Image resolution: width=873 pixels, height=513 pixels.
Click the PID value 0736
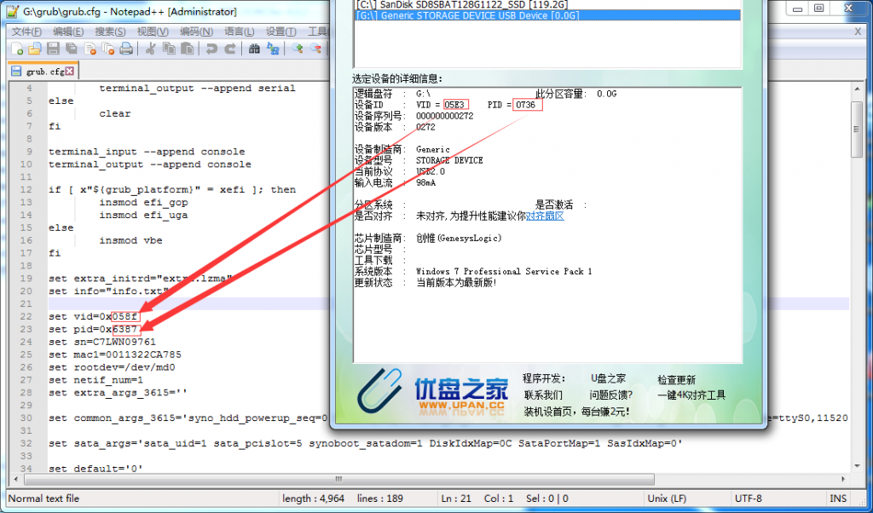tap(525, 105)
